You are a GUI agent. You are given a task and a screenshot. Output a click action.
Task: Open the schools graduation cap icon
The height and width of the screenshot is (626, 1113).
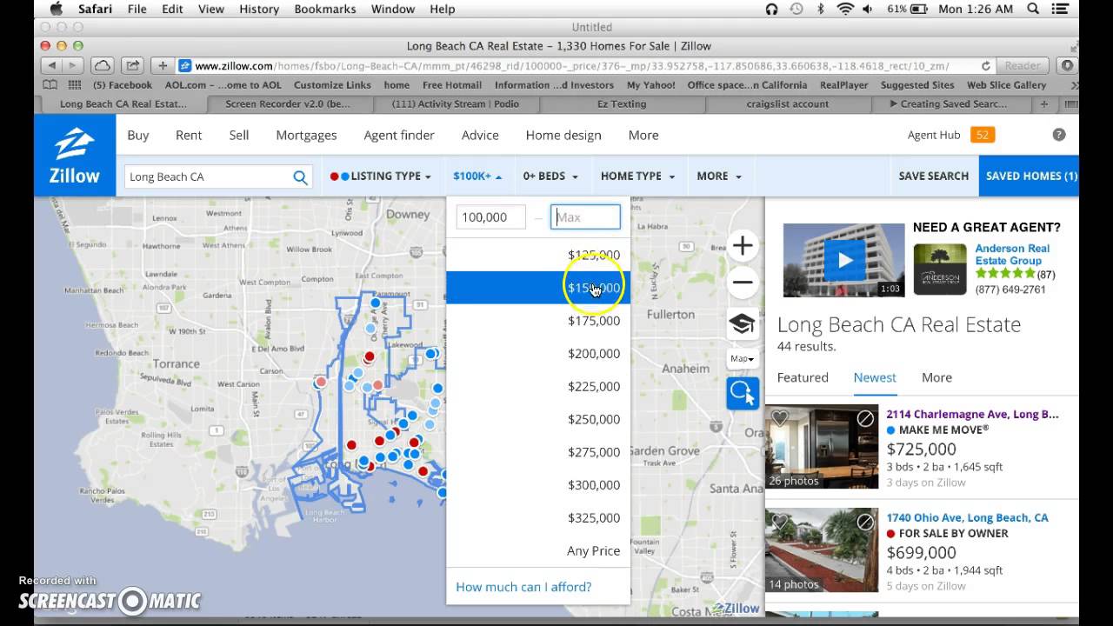(x=742, y=324)
